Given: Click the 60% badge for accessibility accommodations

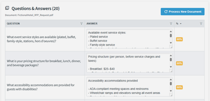Looking at the screenshot, I should [x=179, y=87].
